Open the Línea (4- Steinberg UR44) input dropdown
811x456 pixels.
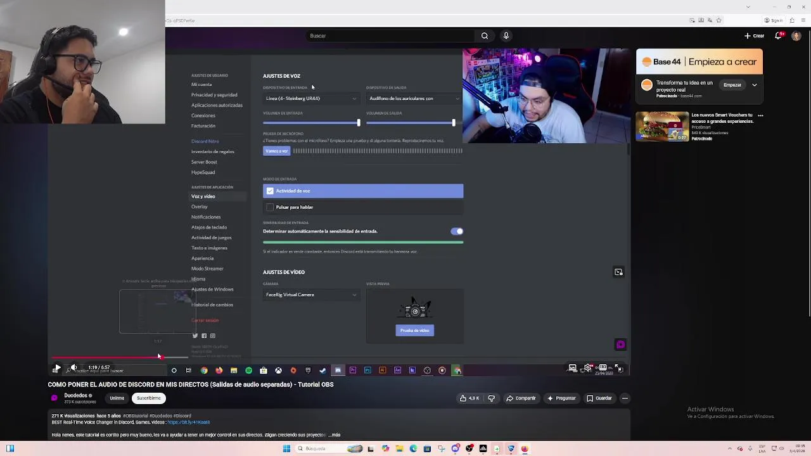tap(311, 98)
